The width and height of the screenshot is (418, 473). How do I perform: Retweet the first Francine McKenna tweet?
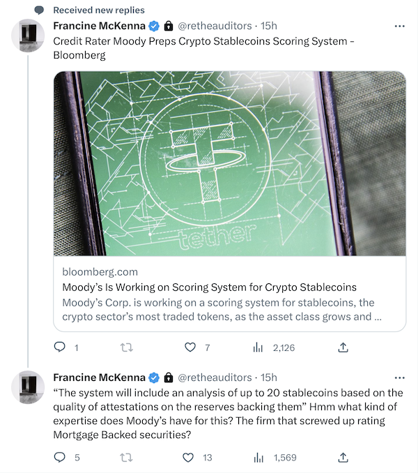126,347
